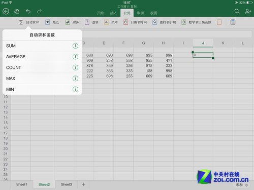Select row 20 header
Image resolution: width=254 pixels, height=190 pixels.
pyautogui.click(x=6, y=149)
